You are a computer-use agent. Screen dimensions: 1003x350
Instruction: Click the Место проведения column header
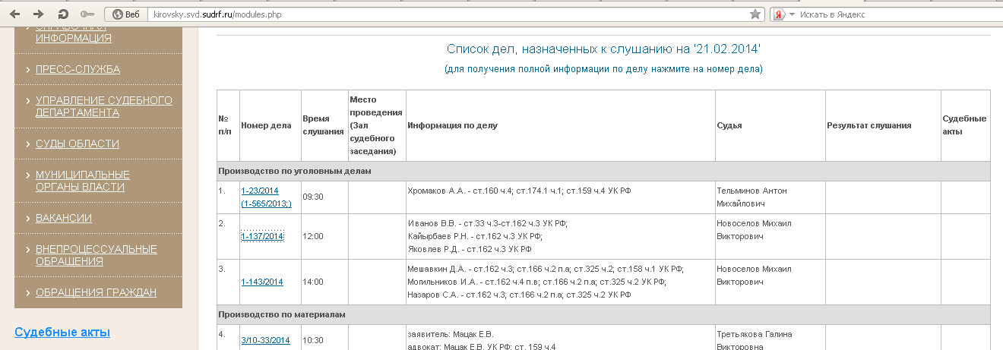375,125
